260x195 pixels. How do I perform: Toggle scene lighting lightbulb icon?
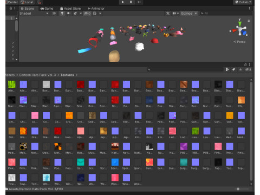click(62, 14)
